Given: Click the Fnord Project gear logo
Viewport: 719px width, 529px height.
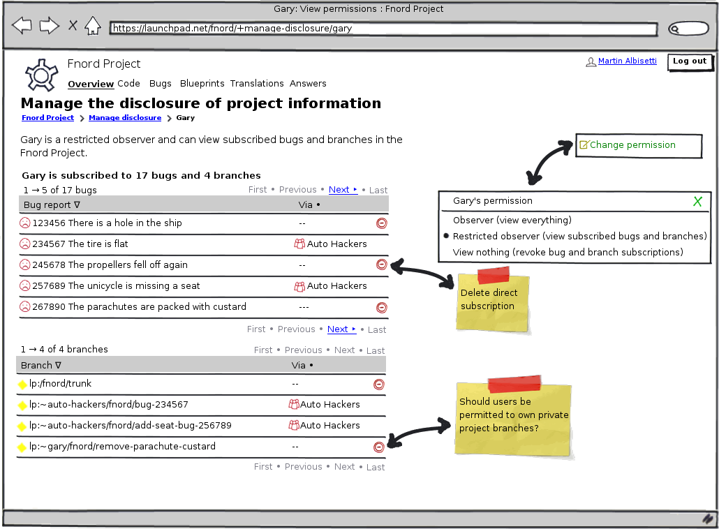Looking at the screenshot, I should (40, 73).
